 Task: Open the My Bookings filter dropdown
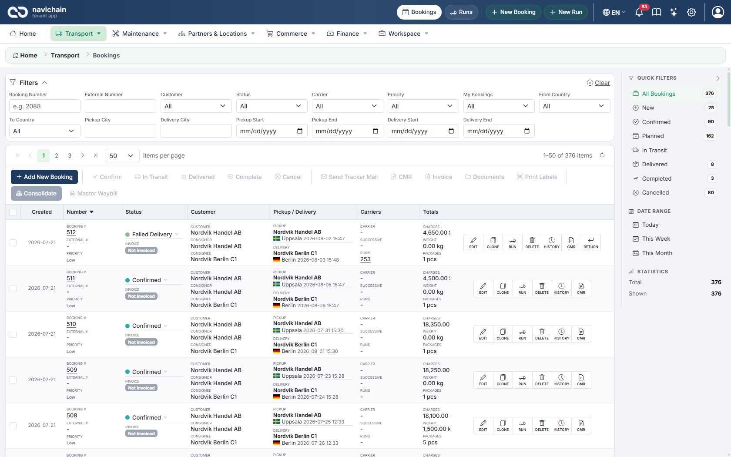pyautogui.click(x=499, y=106)
